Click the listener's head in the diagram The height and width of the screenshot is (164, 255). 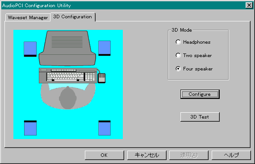(67, 98)
